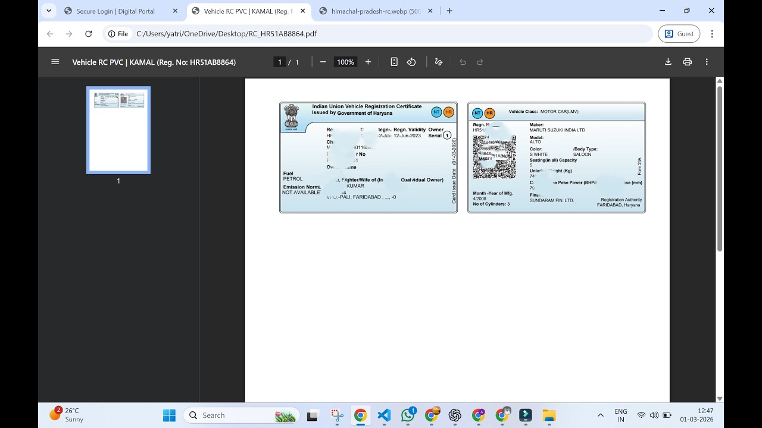This screenshot has height=428, width=762.
Task: Click the redo arrow in PDF toolbar
Action: click(480, 62)
